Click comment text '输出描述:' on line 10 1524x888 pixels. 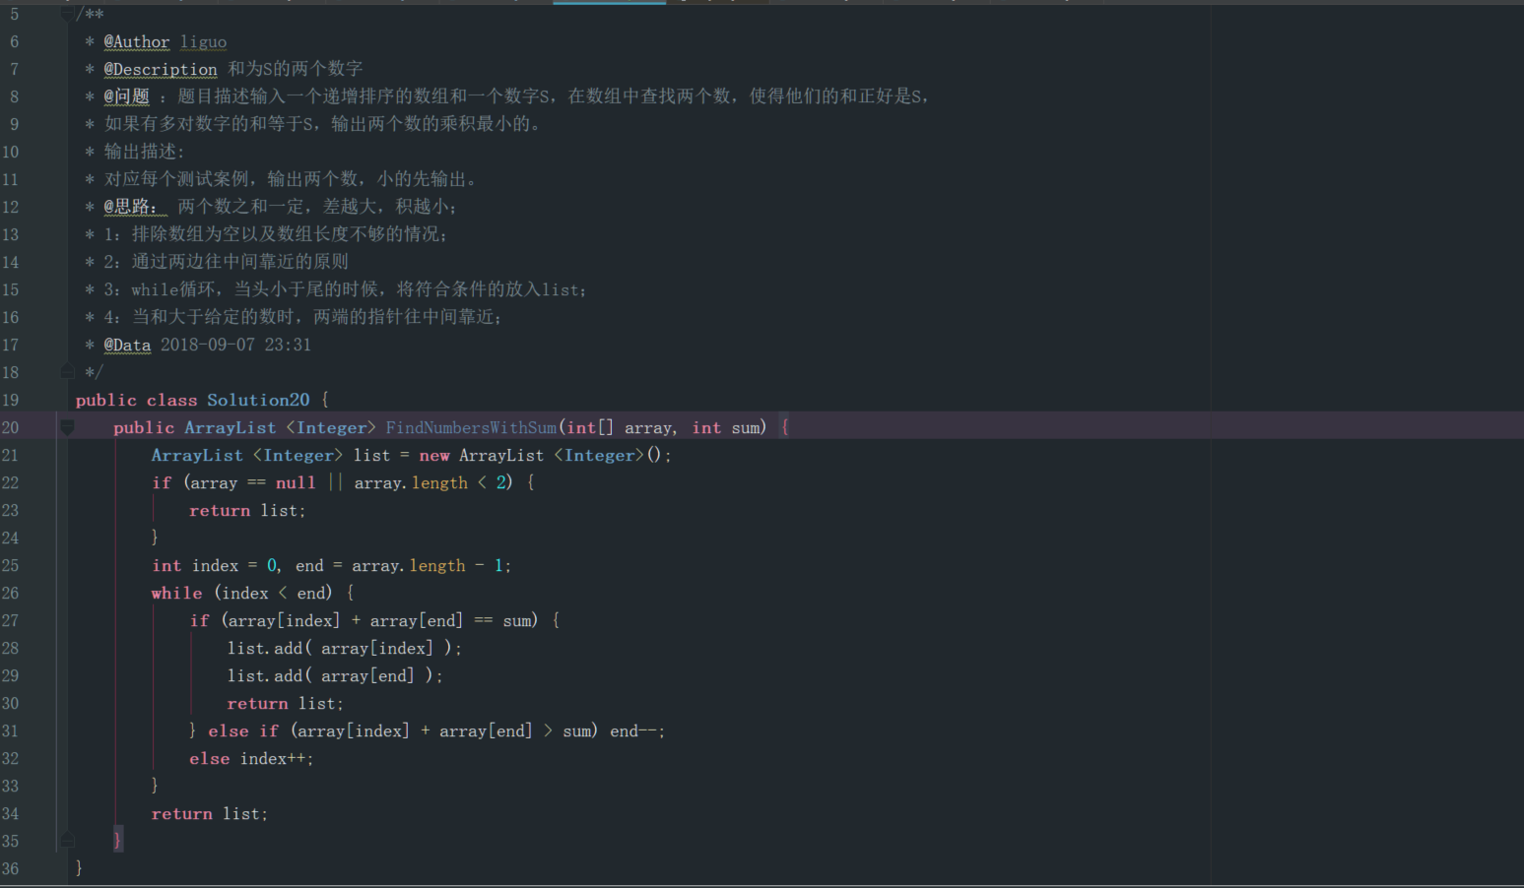(x=144, y=152)
